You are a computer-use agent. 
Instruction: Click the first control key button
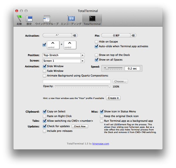(53, 45)
